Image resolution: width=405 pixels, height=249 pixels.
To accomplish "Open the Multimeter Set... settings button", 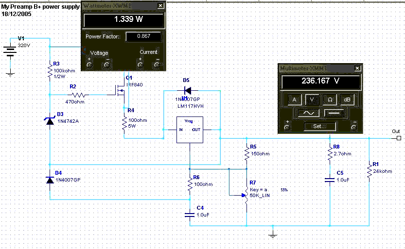I will [320, 126].
